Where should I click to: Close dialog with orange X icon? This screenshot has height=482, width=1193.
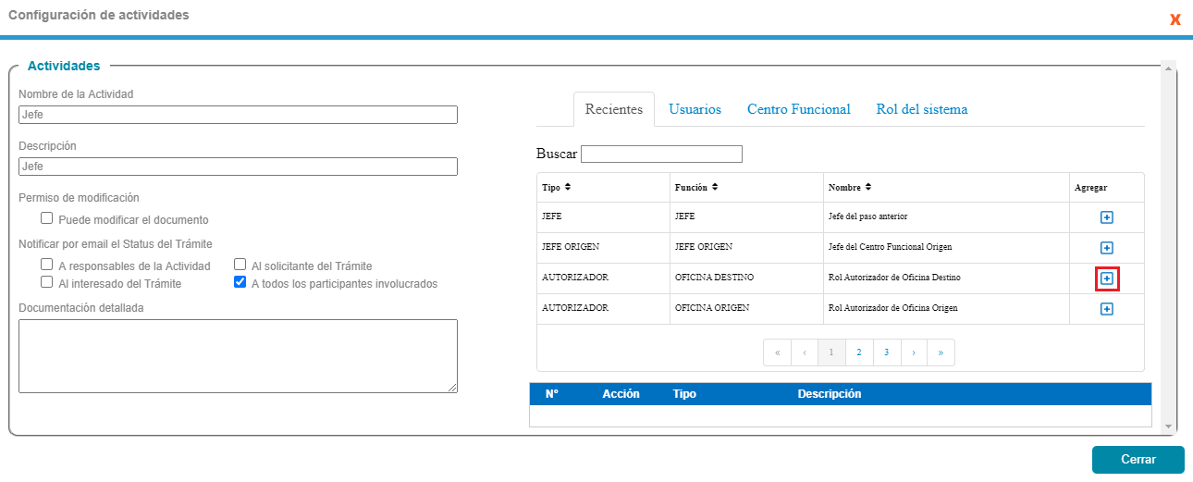[x=1175, y=19]
